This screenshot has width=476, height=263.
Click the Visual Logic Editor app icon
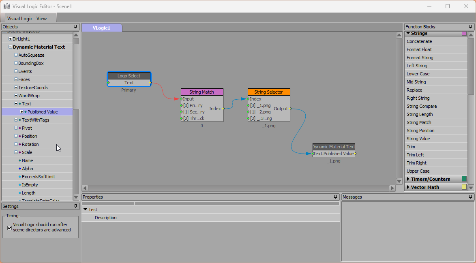click(x=6, y=6)
